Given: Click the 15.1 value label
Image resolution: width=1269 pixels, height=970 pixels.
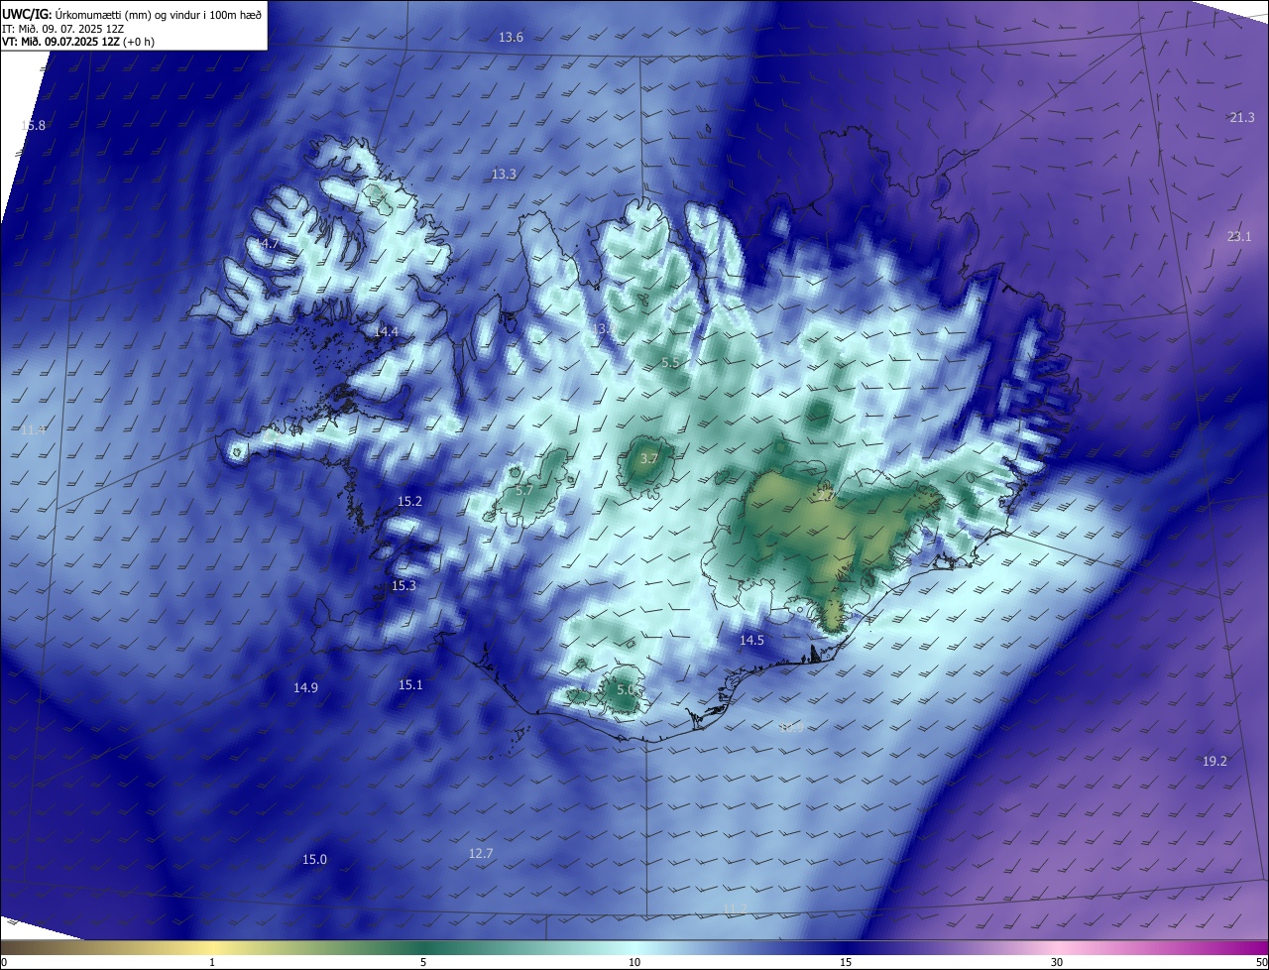Looking at the screenshot, I should point(410,685).
